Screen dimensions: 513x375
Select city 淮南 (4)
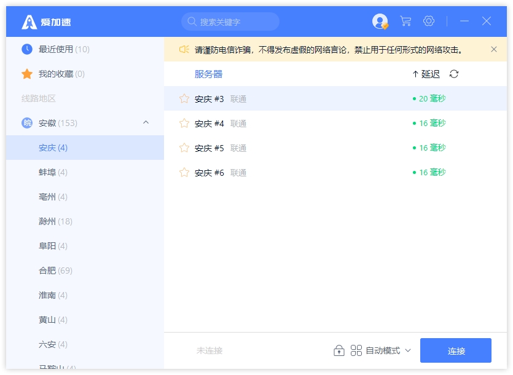pos(85,295)
